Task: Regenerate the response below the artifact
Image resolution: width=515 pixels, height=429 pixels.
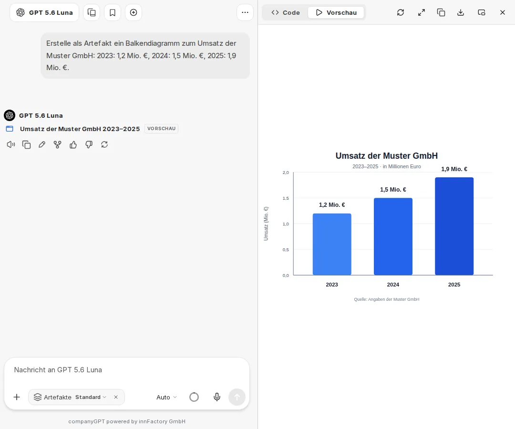Action: 104,144
